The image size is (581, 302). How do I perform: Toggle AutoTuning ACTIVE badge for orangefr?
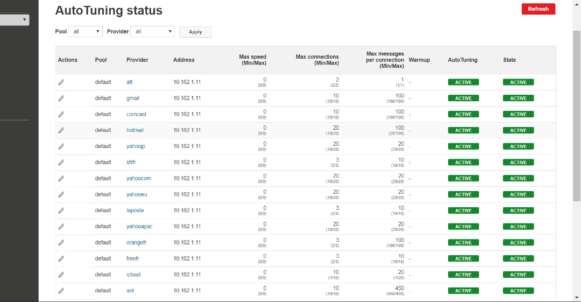pos(463,243)
